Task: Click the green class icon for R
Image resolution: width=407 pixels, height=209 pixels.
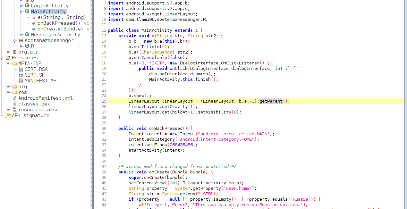Action: point(27,46)
